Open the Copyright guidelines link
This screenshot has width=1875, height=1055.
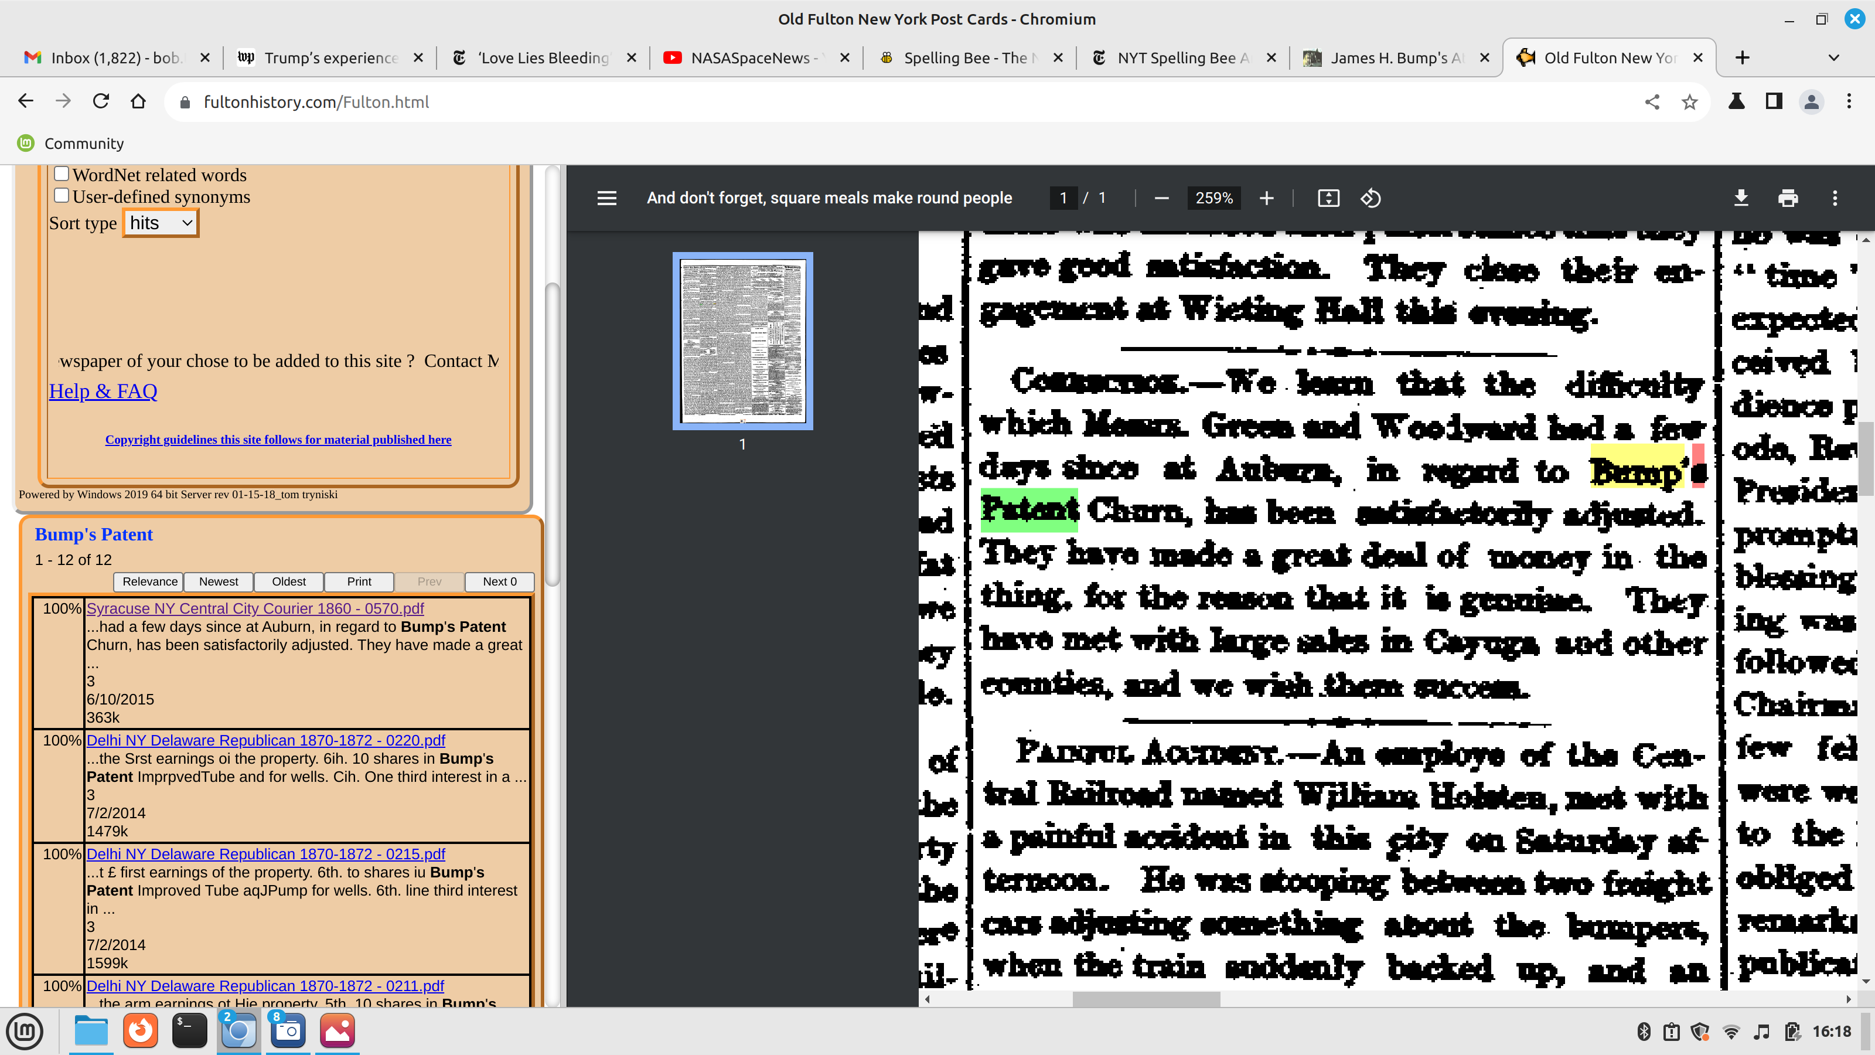pos(278,439)
